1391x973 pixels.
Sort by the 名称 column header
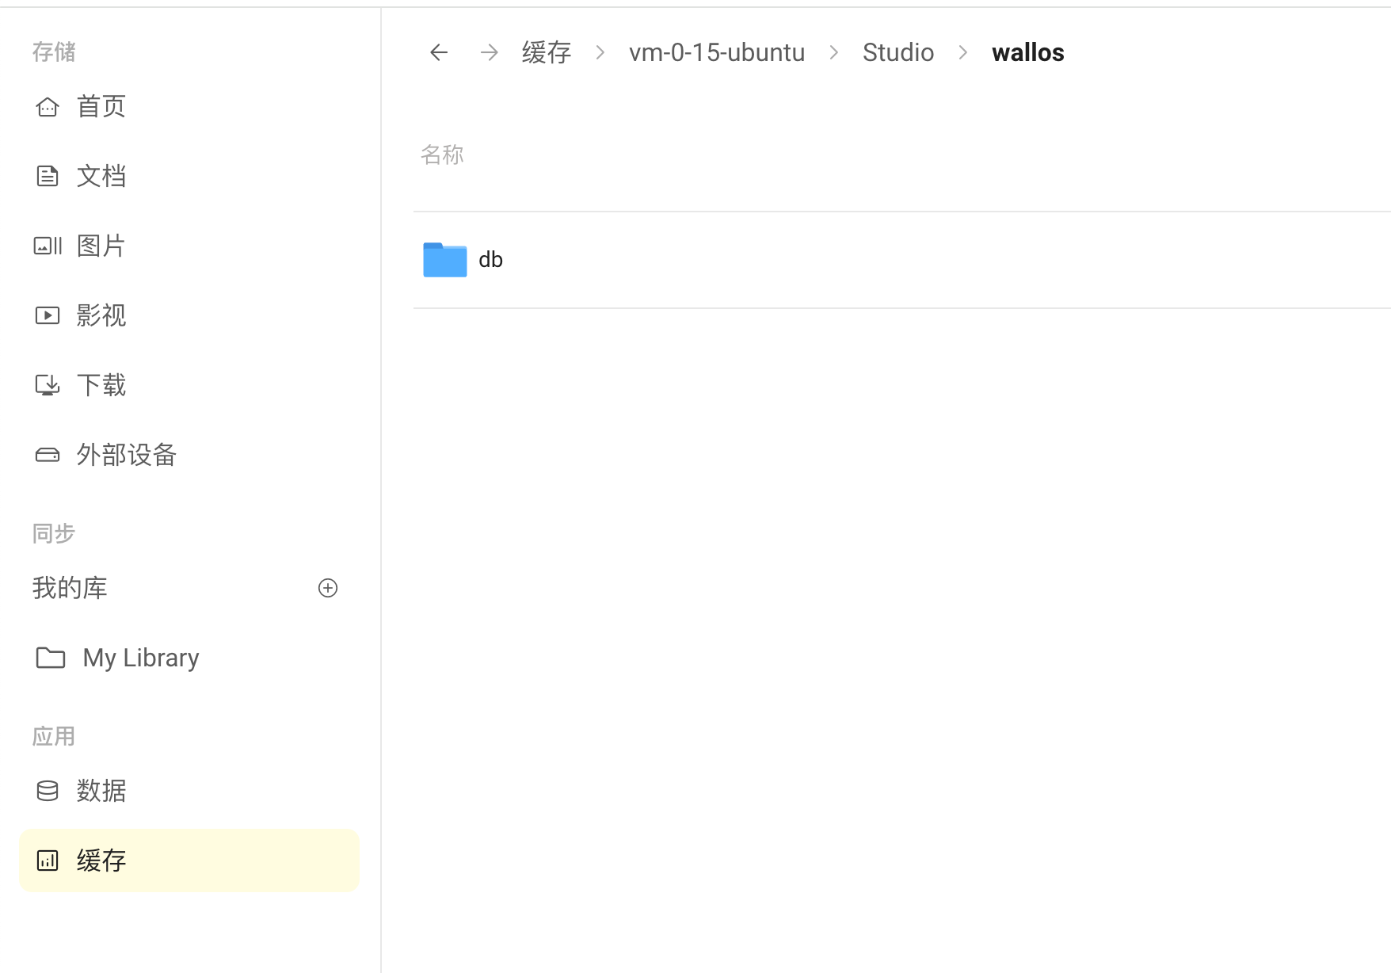[442, 155]
